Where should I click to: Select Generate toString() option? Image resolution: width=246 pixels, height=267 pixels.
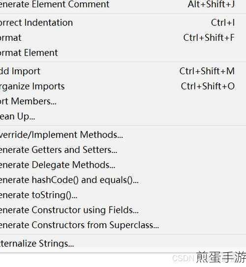123,195
